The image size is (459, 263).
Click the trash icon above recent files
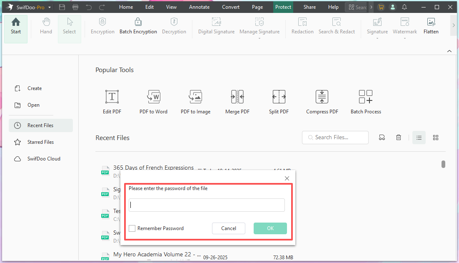[x=399, y=138]
